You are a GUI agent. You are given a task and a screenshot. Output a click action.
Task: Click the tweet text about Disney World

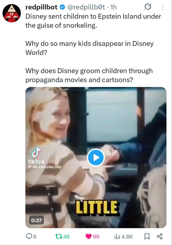pyautogui.click(x=89, y=48)
